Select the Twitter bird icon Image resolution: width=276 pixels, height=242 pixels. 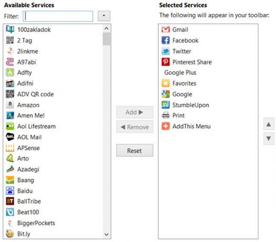(166, 51)
